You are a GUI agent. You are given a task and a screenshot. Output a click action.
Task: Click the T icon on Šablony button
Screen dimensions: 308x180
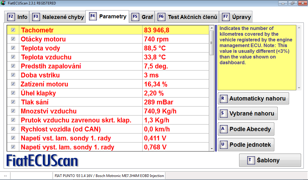(x=250, y=160)
